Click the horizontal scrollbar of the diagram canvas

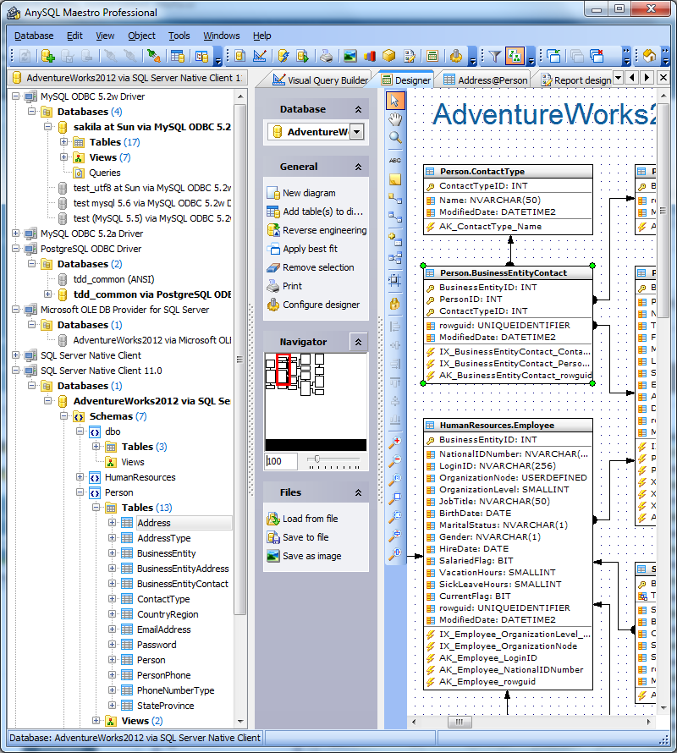460,722
